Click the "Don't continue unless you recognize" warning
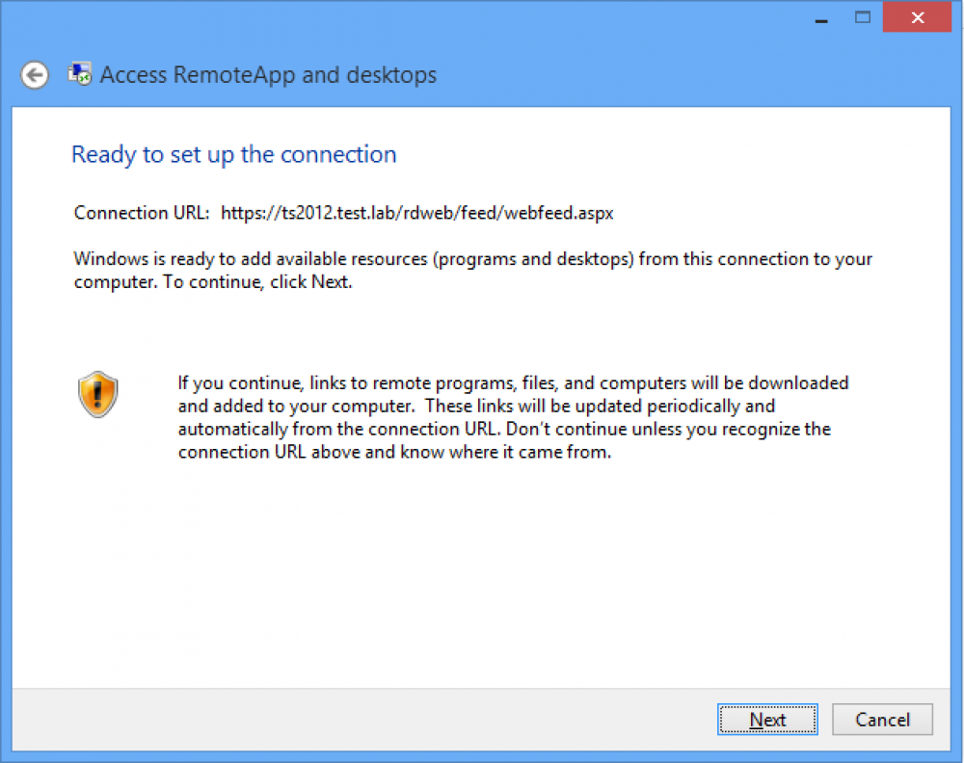Viewport: 964px width, 763px height. (668, 429)
